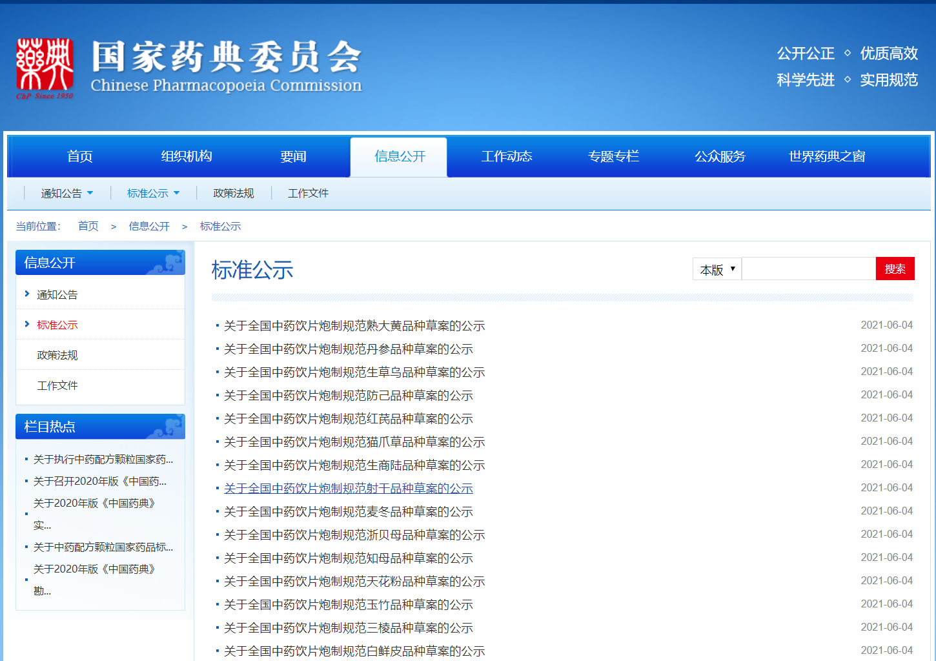Select the 公众服务 navigation tab
The image size is (936, 661).
tap(720, 156)
